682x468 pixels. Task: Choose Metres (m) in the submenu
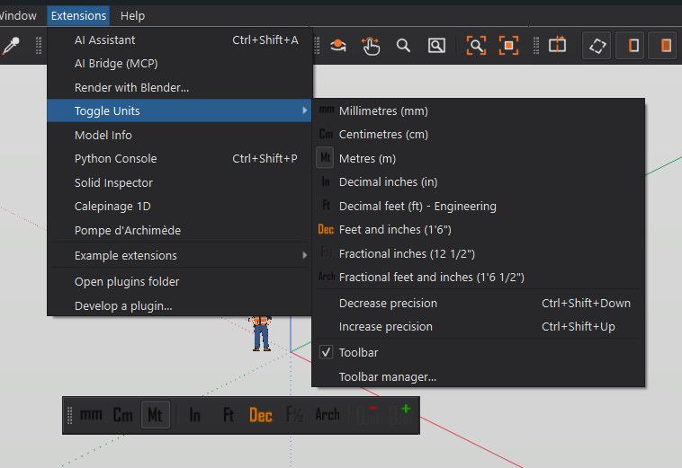point(478,158)
